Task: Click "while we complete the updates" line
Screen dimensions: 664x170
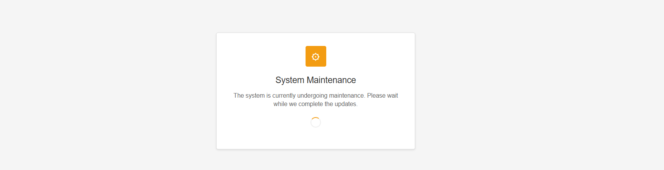Action: pyautogui.click(x=315, y=104)
